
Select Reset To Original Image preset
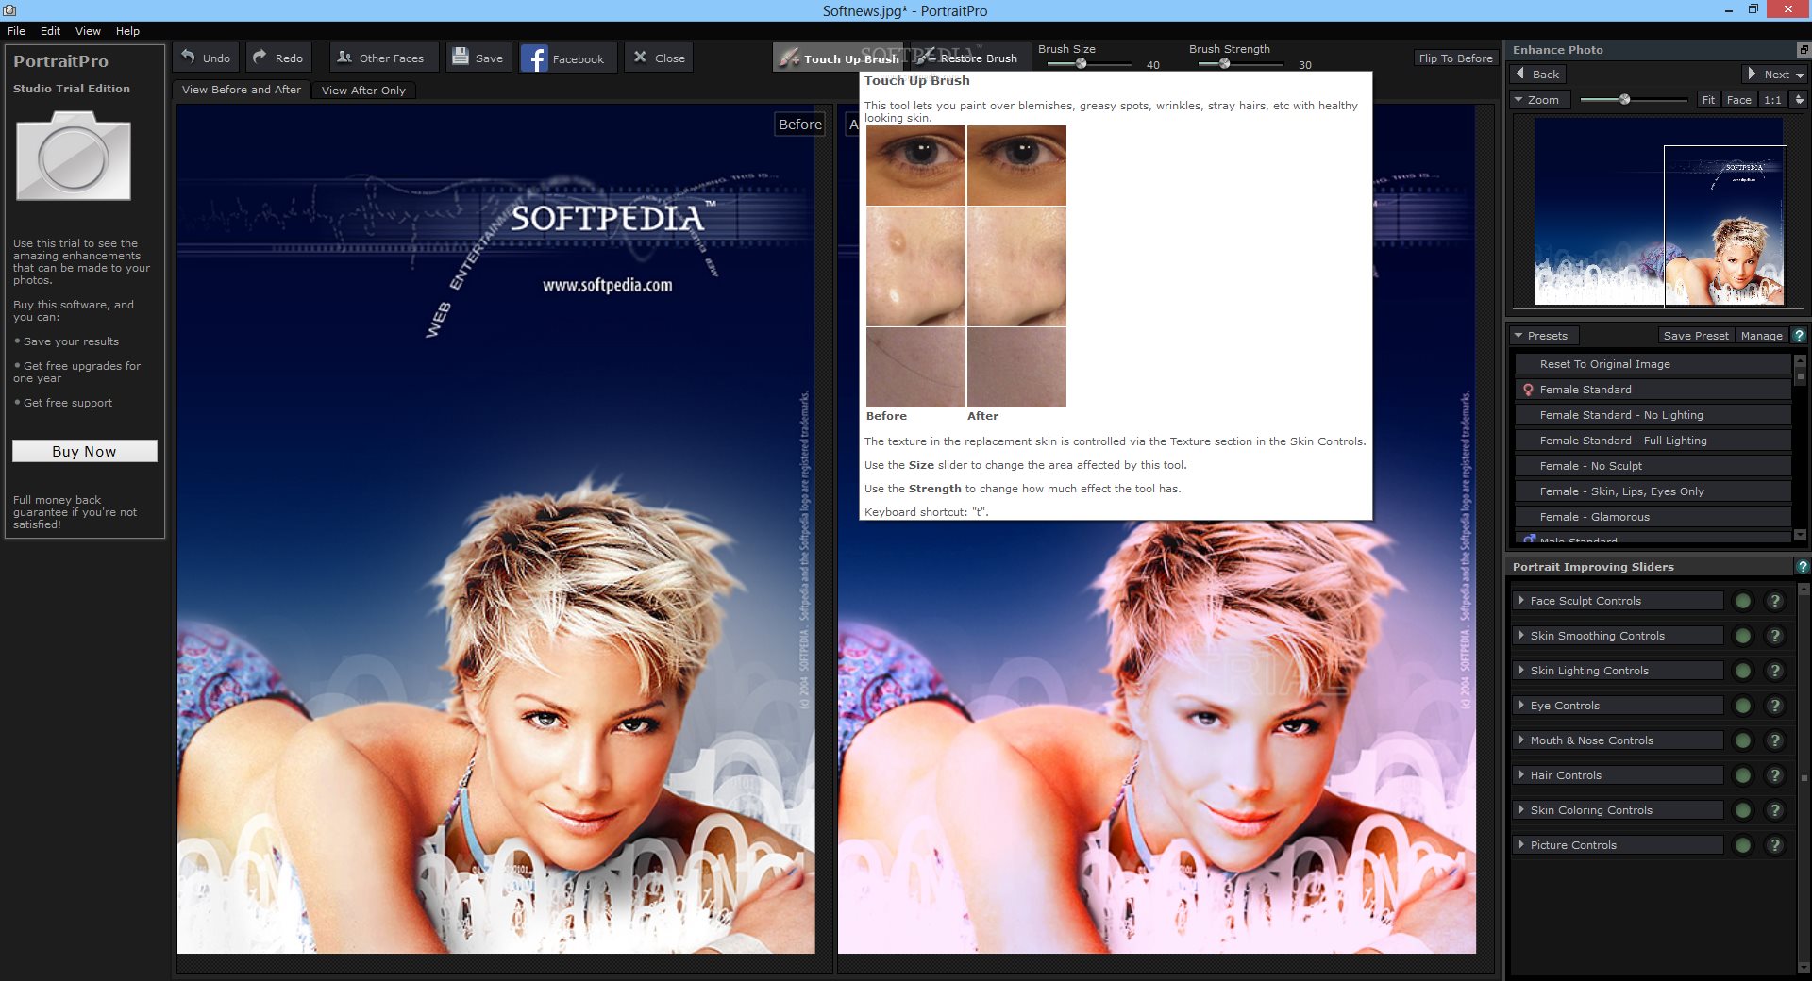(x=1653, y=364)
